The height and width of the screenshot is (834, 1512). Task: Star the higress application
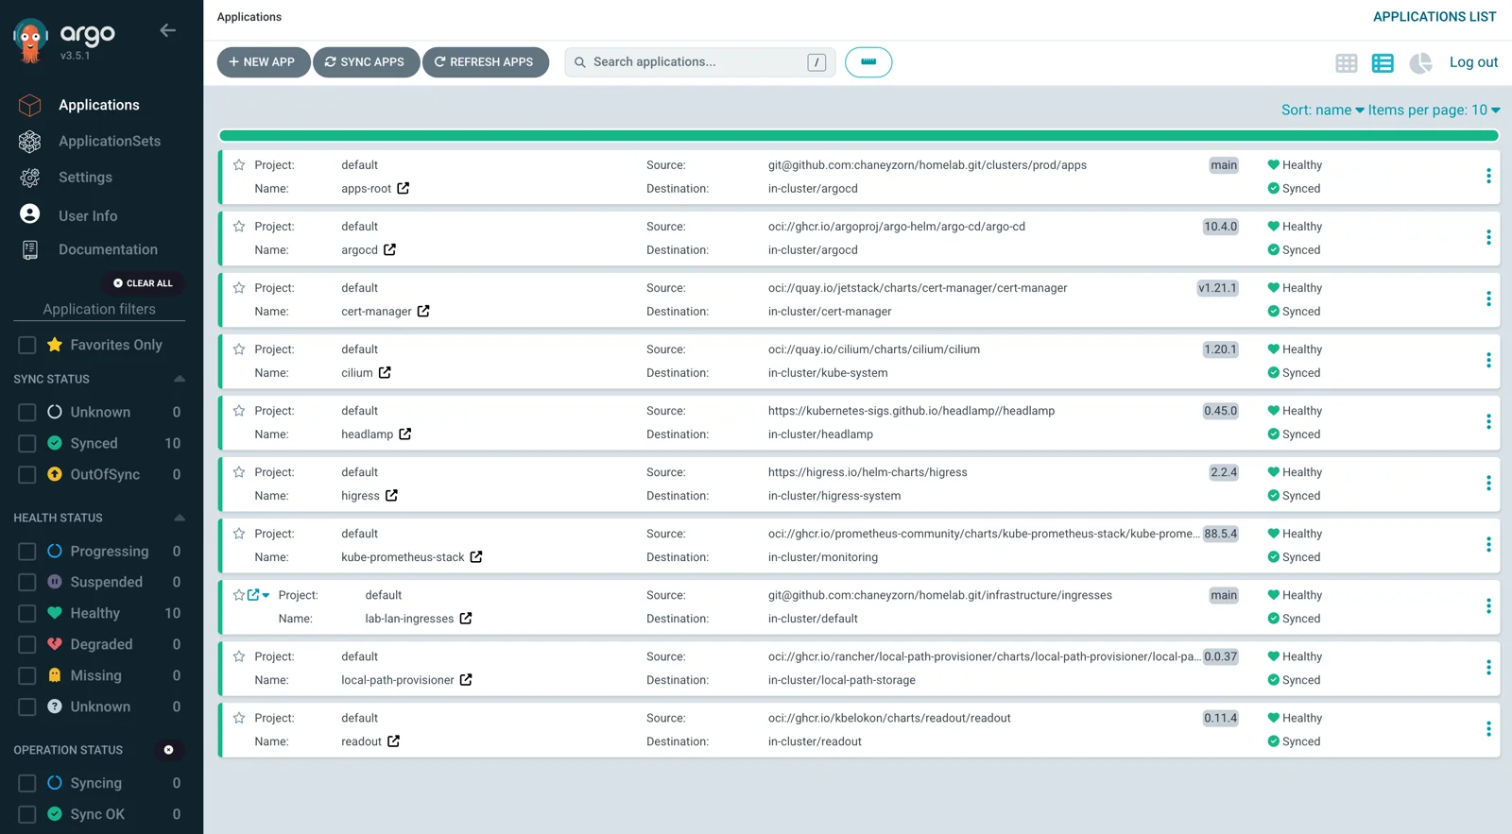(x=239, y=472)
